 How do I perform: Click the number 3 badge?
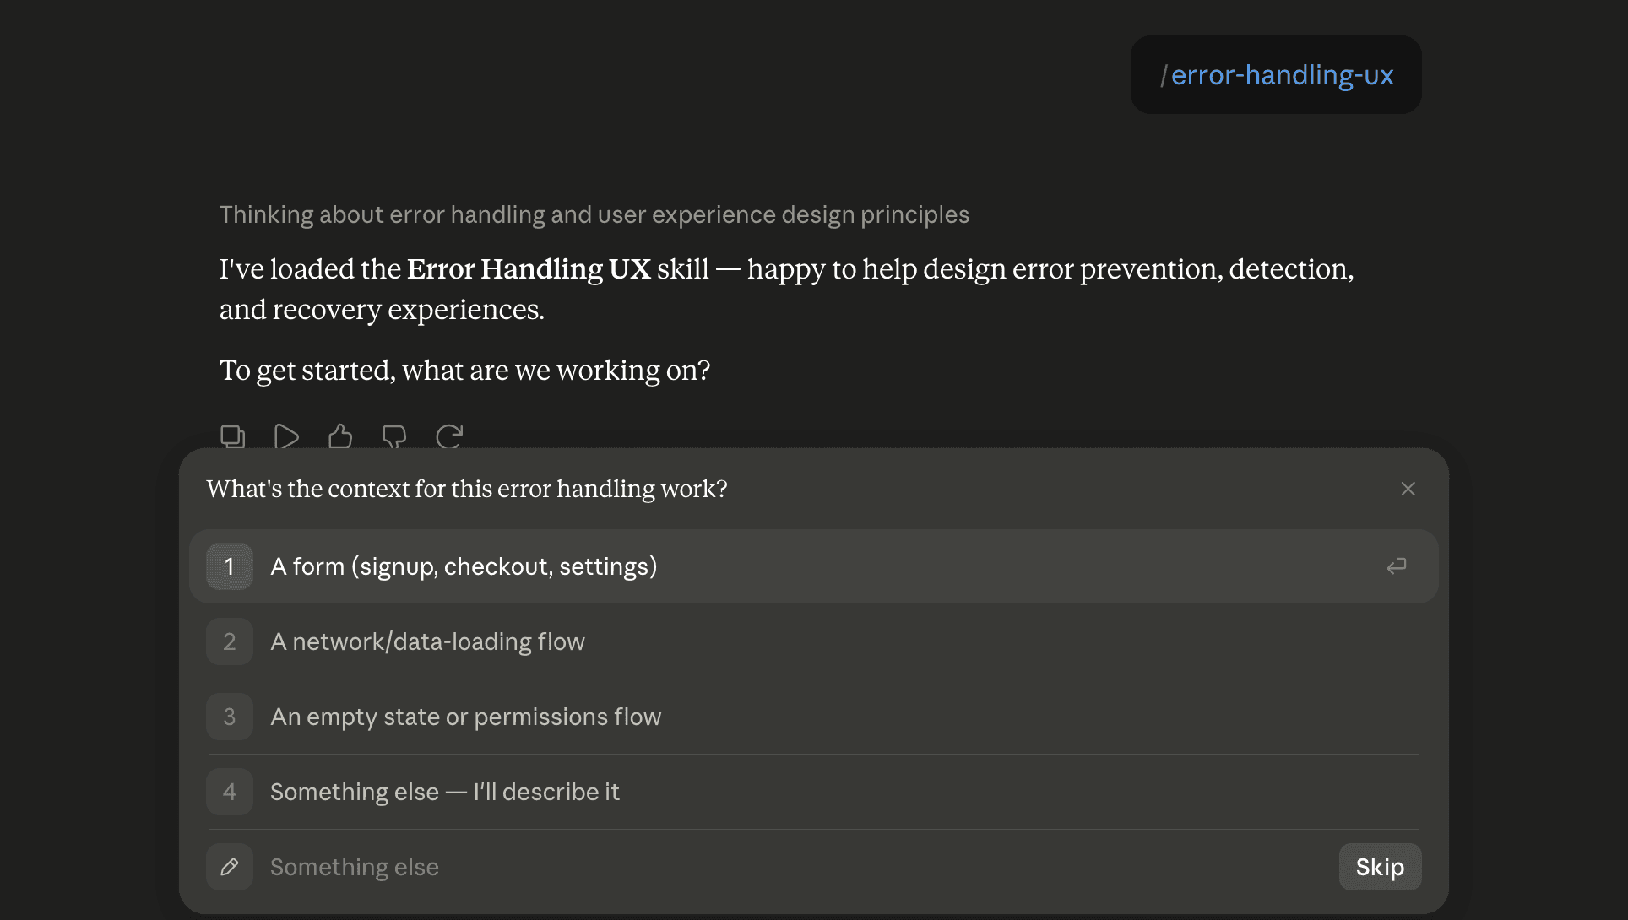pos(230,717)
